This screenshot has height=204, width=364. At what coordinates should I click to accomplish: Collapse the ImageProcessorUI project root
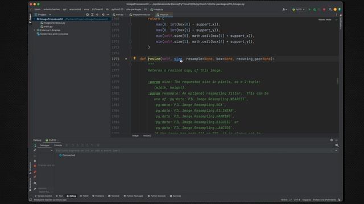point(34,19)
